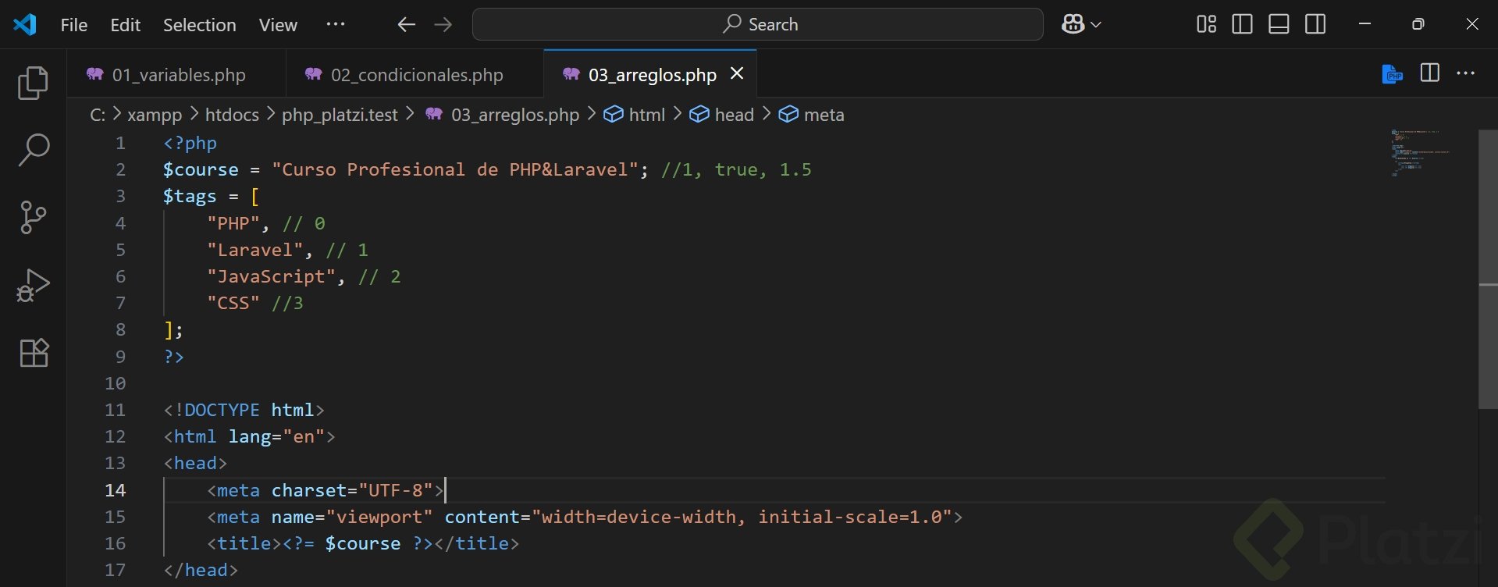Viewport: 1498px width, 587px height.
Task: Click the split editor right icon
Action: tap(1429, 73)
